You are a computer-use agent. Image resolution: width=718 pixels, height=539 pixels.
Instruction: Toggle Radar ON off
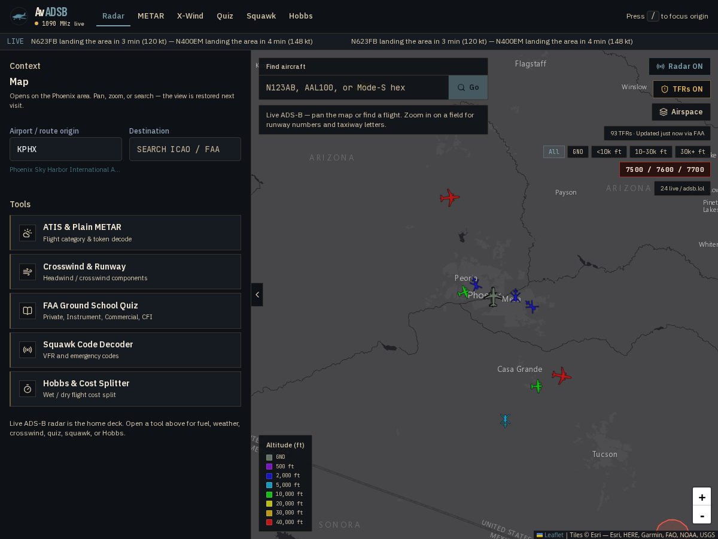coord(680,66)
